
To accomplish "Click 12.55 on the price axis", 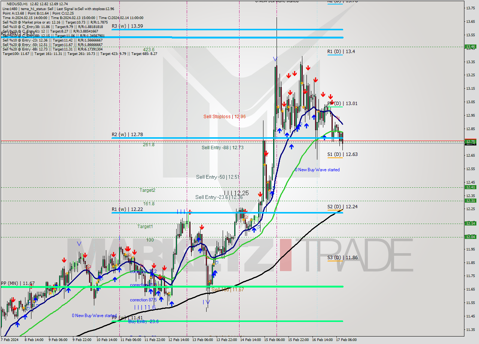I will 470,169.
